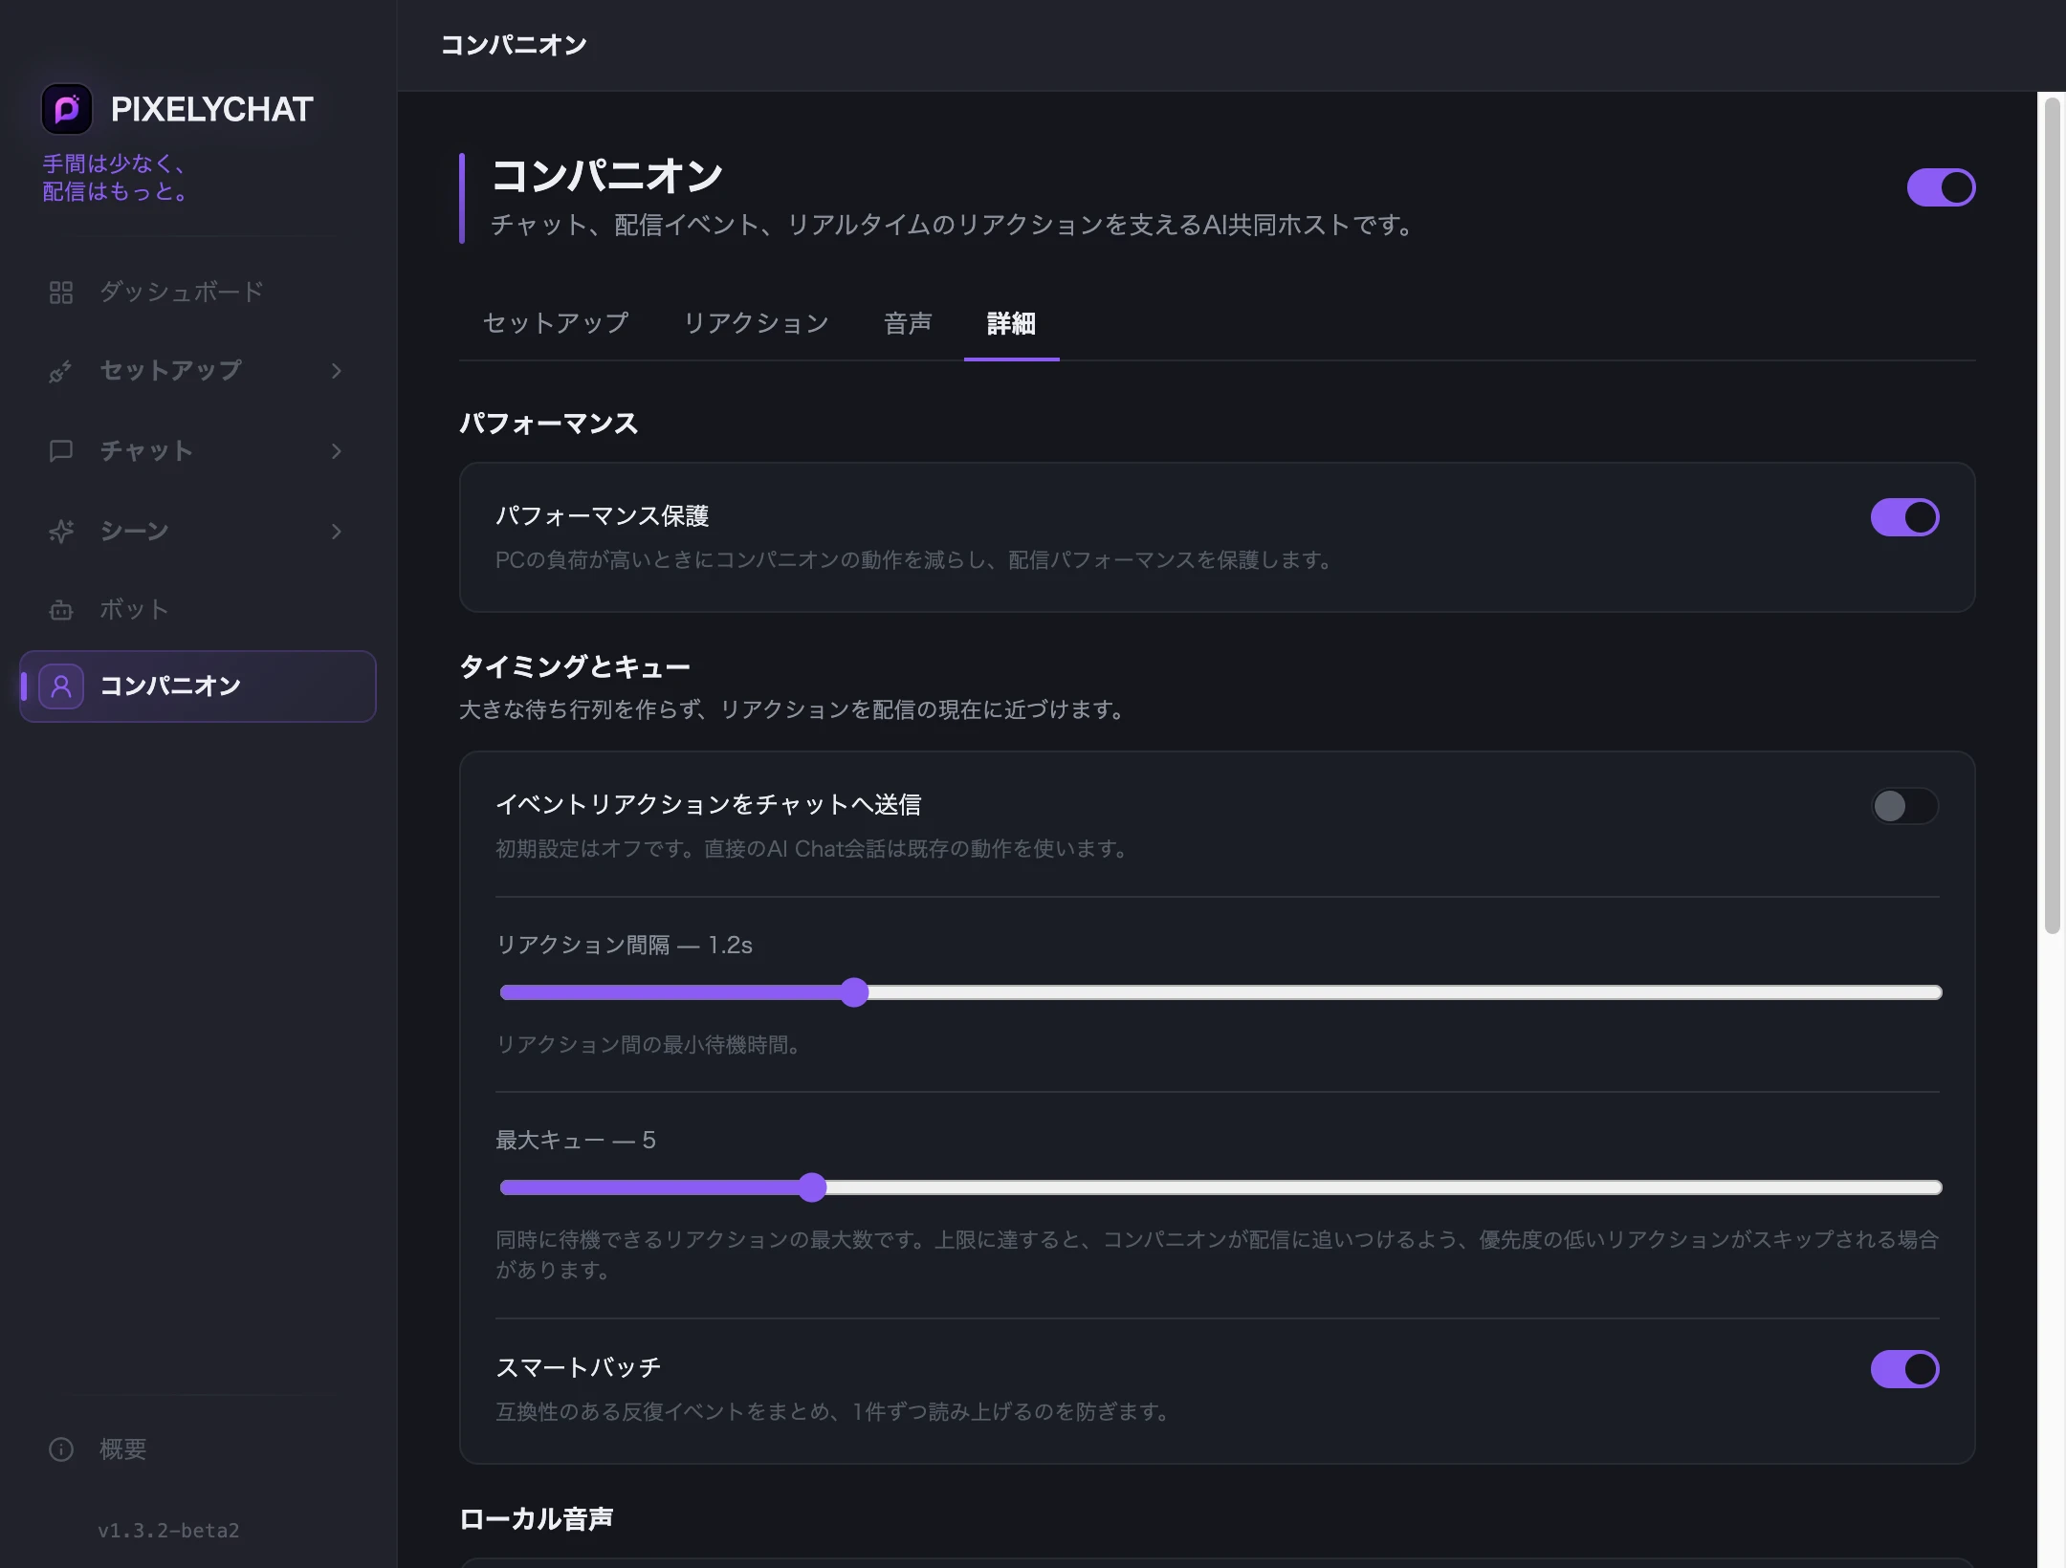The image size is (2066, 1568).
Task: Click the setup plug icon in sidebar
Action: [x=61, y=371]
